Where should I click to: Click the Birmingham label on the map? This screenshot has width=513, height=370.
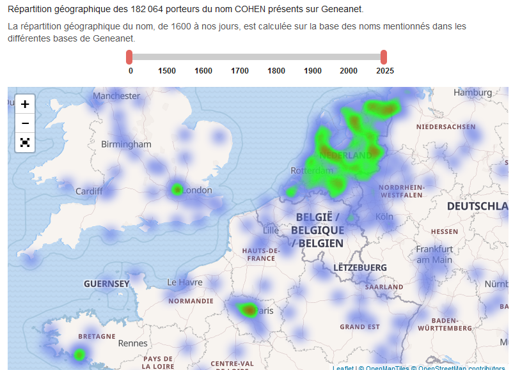coord(126,144)
